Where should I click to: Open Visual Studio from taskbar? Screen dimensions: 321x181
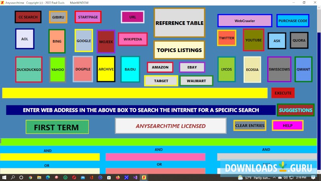pyautogui.click(x=135, y=177)
